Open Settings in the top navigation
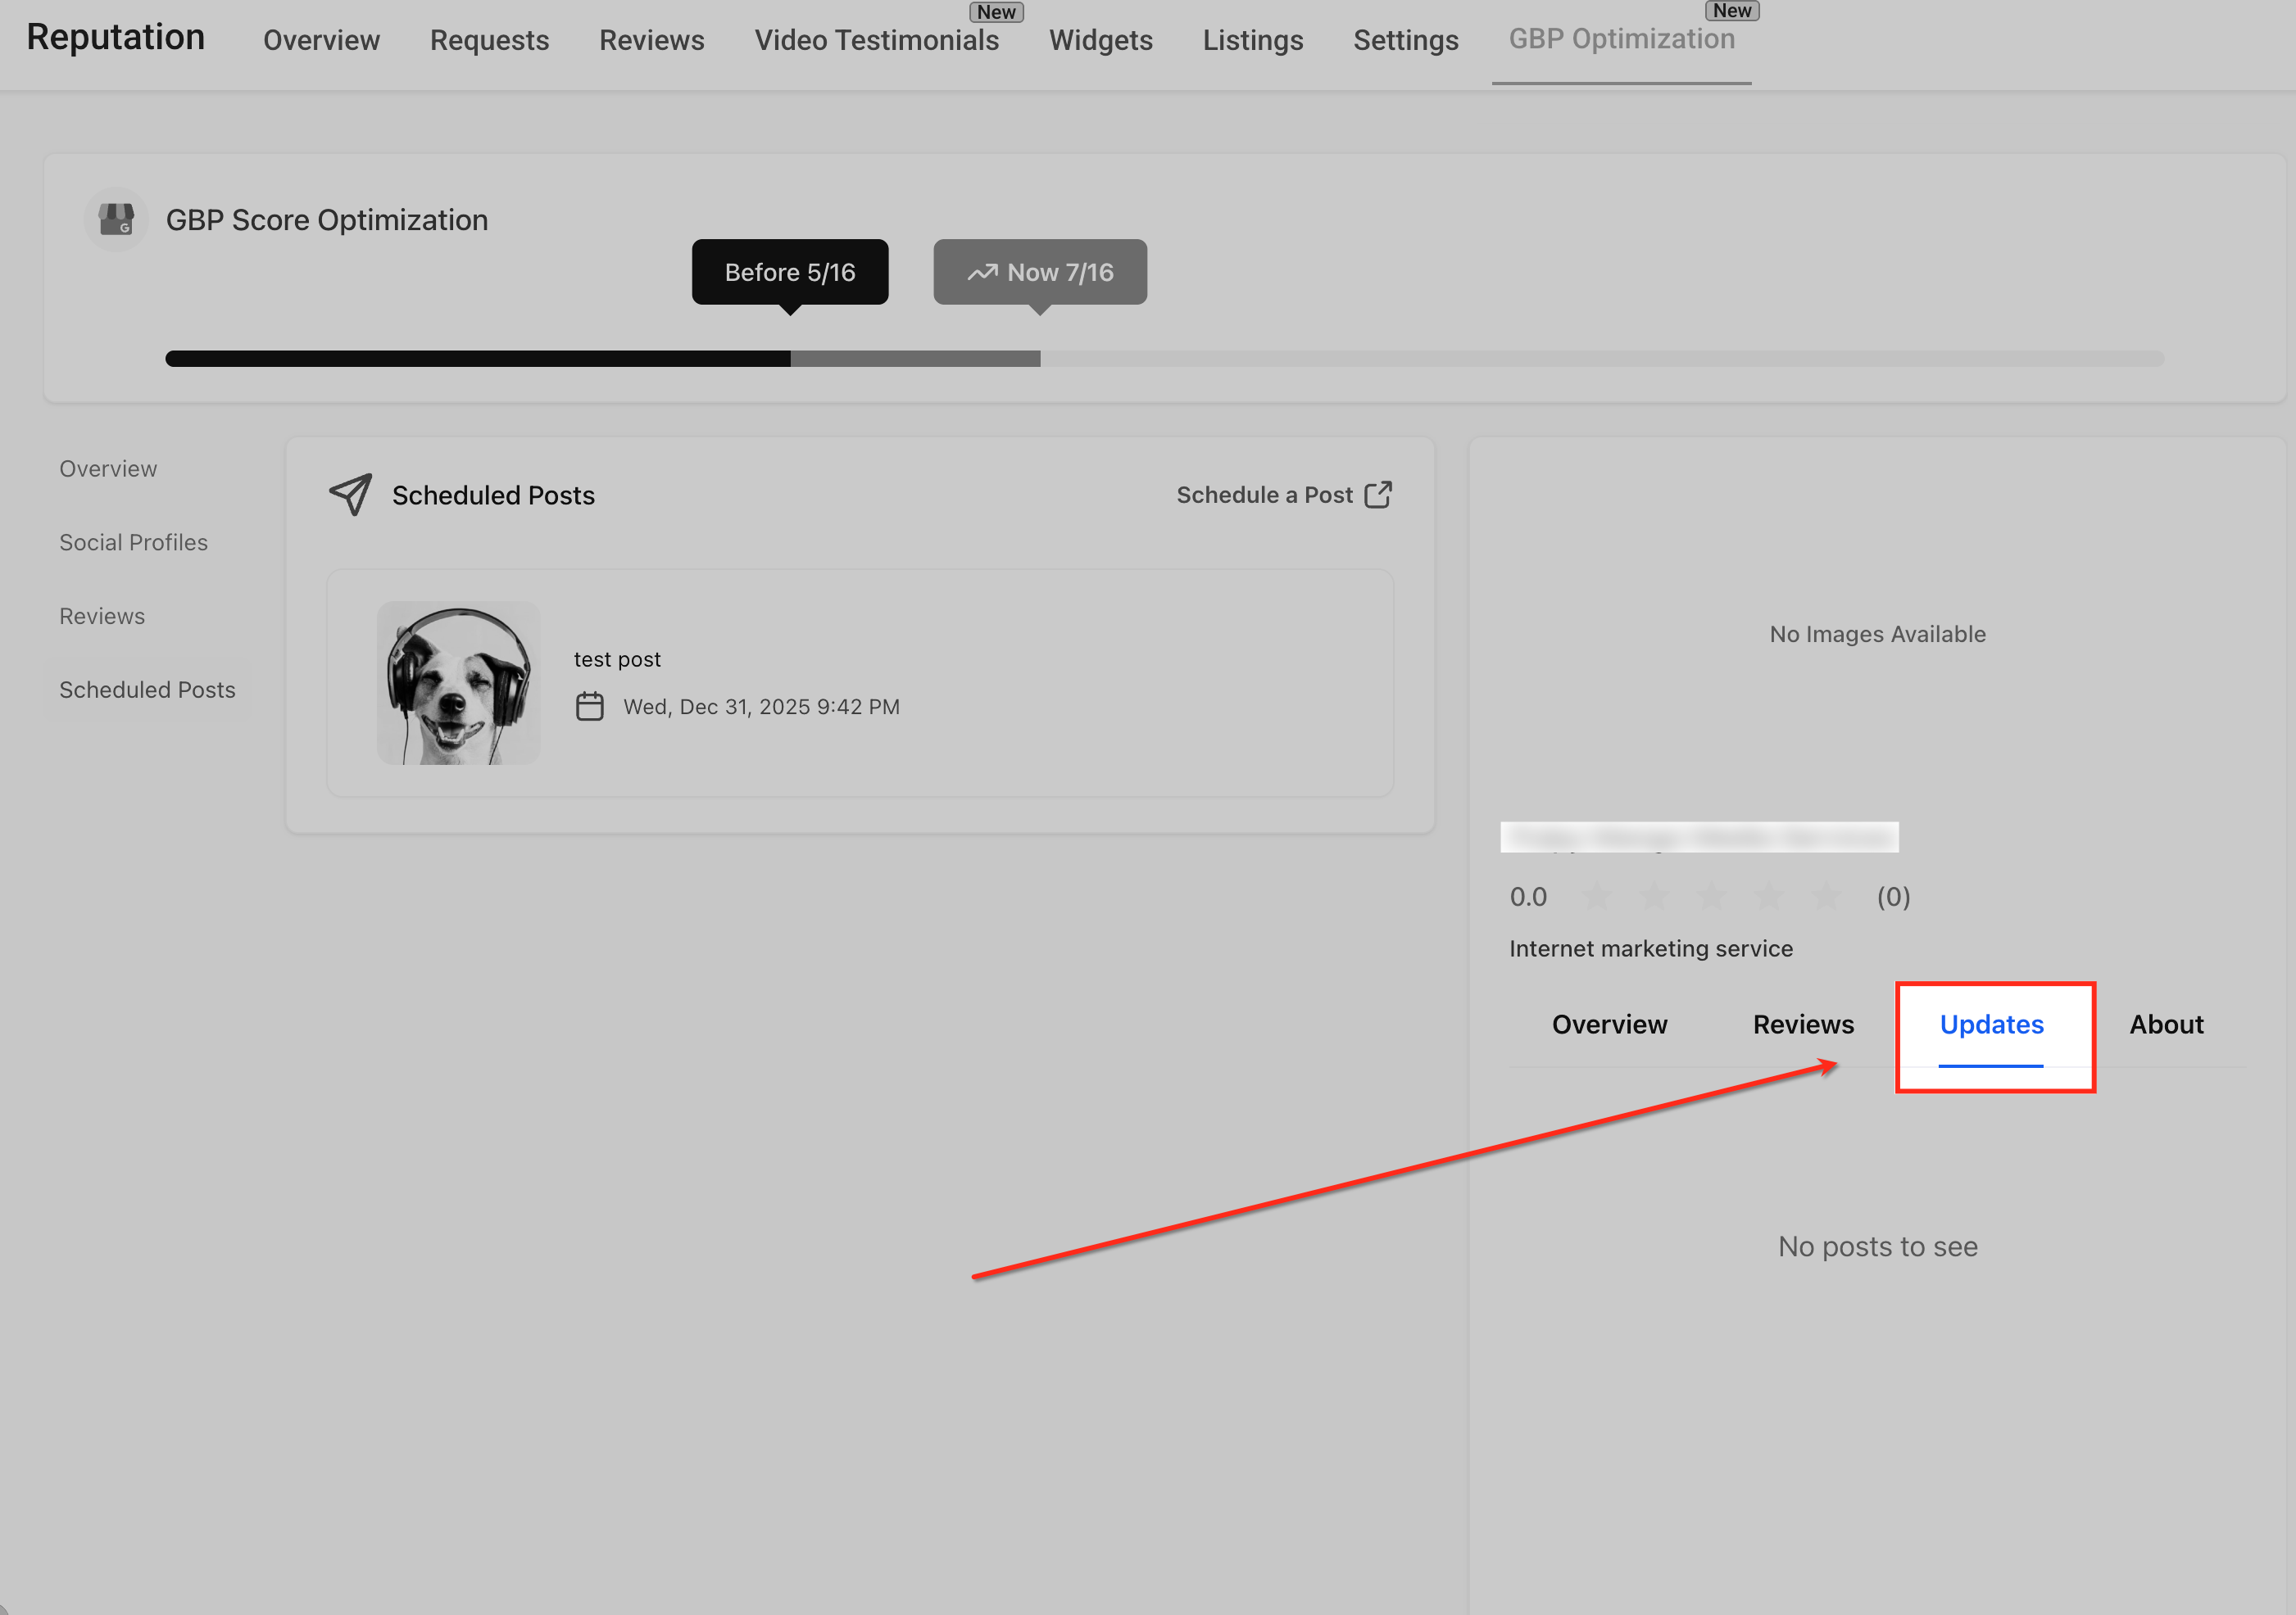Image resolution: width=2296 pixels, height=1615 pixels. 1405,40
